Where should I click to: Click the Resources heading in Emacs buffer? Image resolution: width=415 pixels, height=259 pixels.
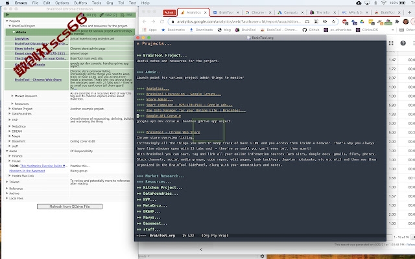click(158, 182)
